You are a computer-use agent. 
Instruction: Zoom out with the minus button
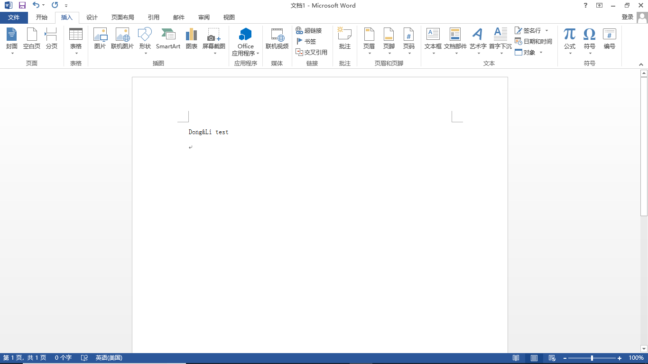[x=565, y=358]
